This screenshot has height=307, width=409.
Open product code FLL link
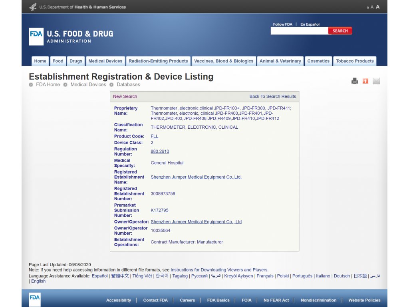pyautogui.click(x=155, y=136)
